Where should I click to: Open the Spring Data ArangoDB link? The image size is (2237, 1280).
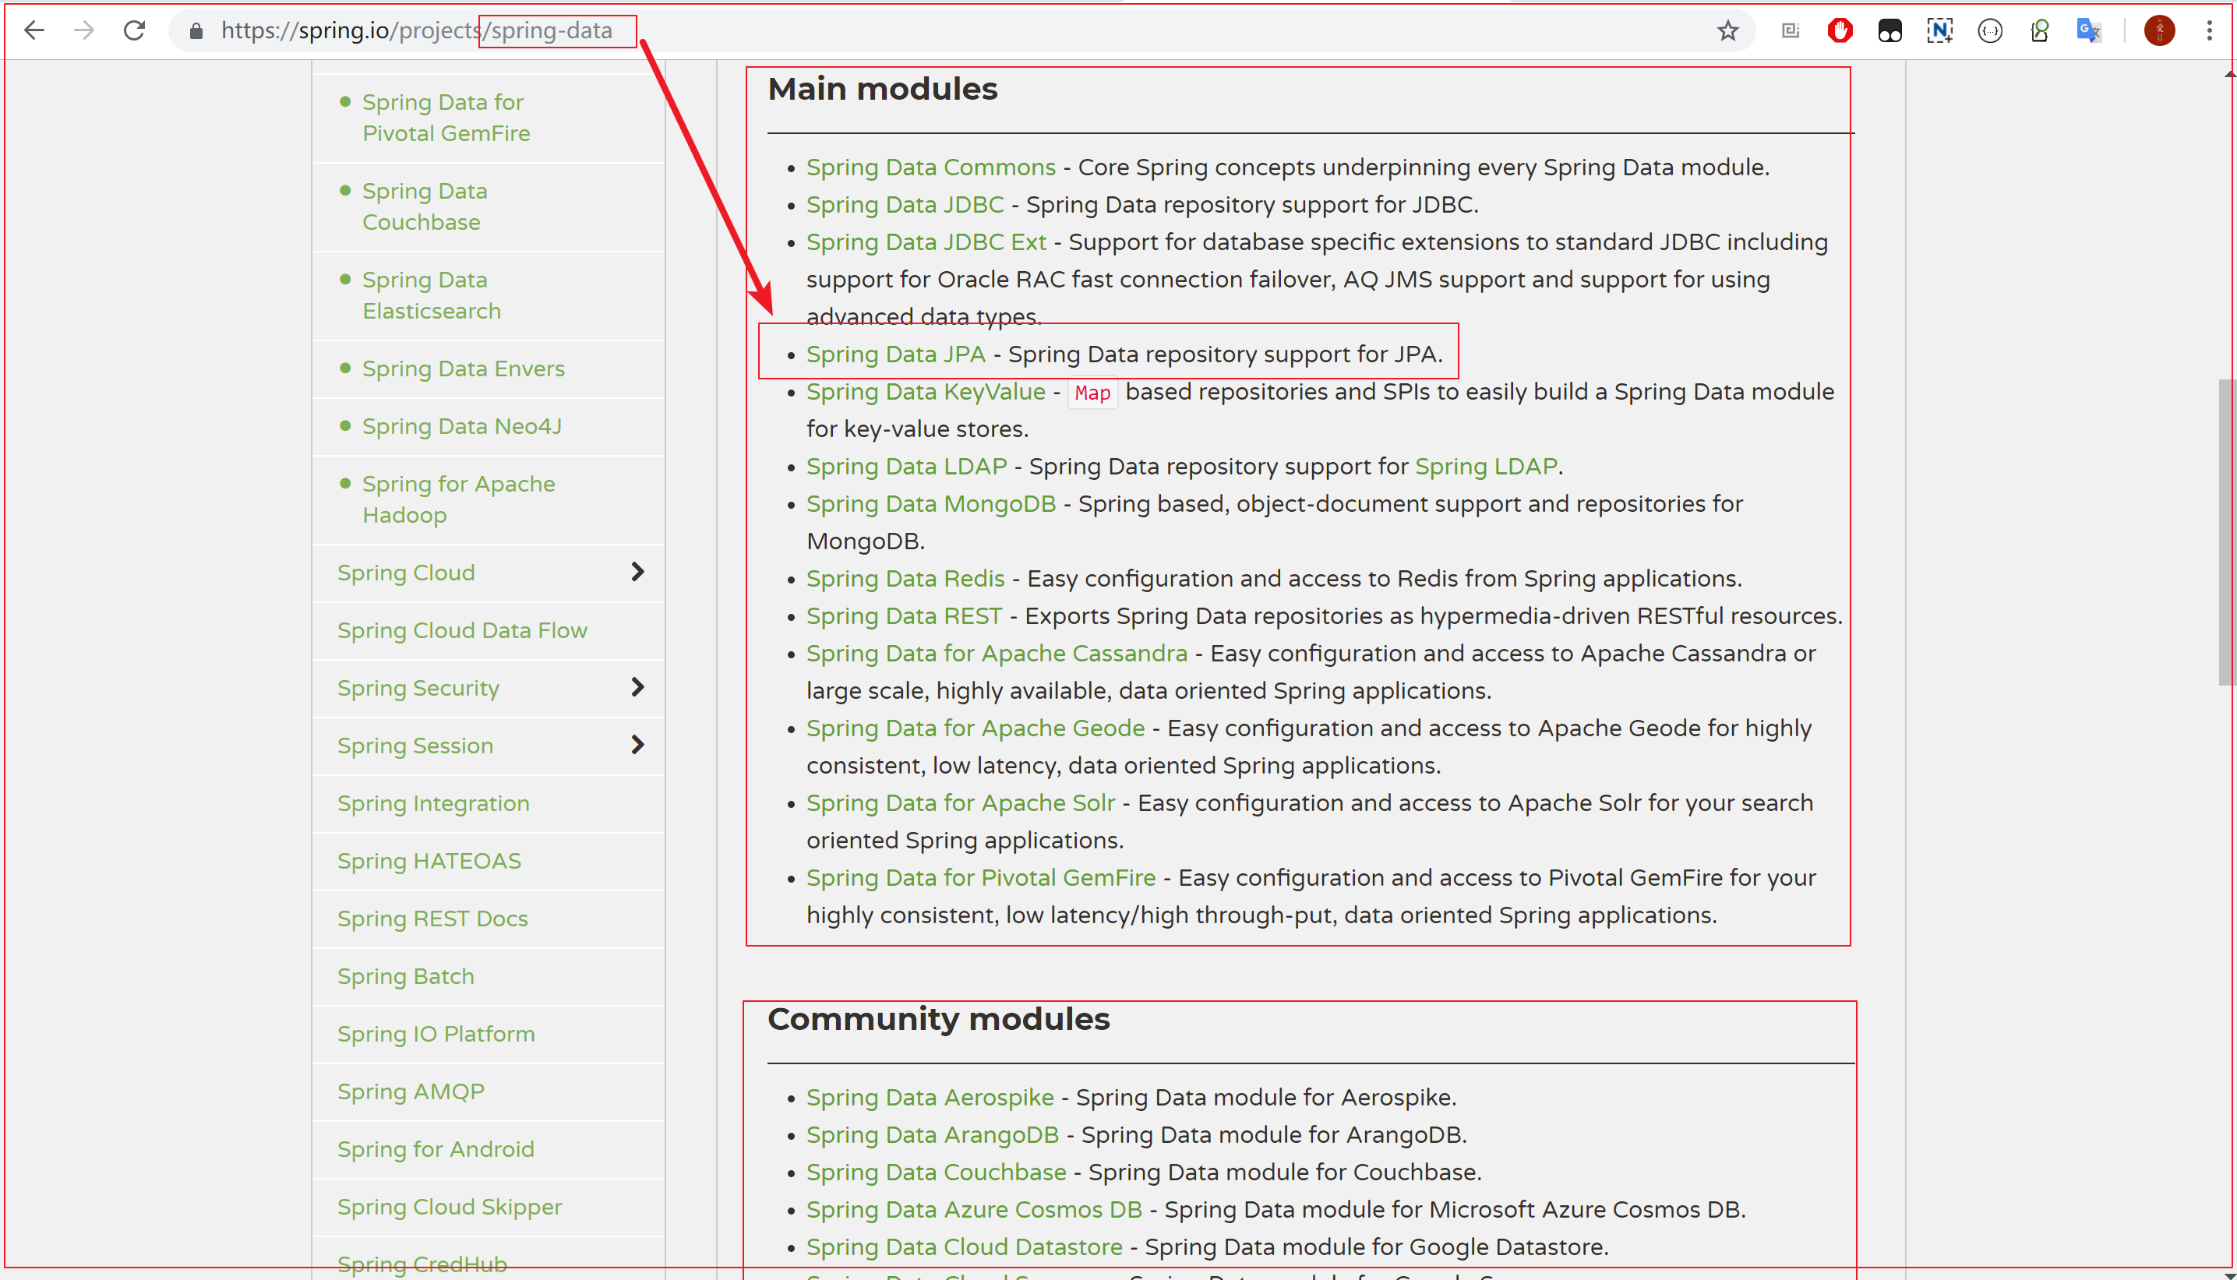click(933, 1135)
